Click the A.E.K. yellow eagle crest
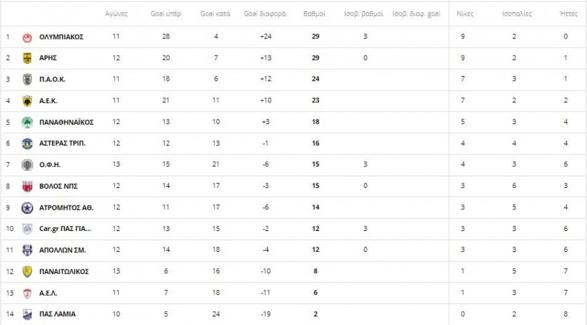The height and width of the screenshot is (325, 587). [x=27, y=101]
